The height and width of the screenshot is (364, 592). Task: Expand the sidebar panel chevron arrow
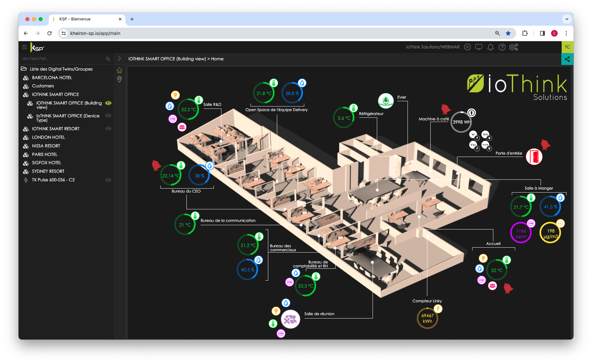[x=119, y=59]
